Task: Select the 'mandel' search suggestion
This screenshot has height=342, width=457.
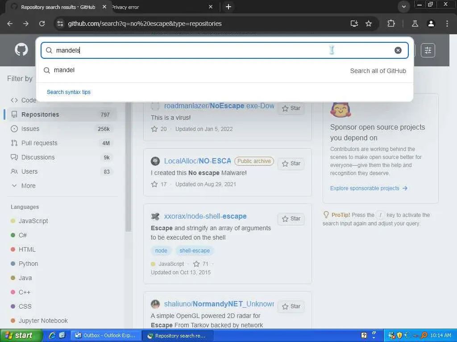Action: pos(224,70)
